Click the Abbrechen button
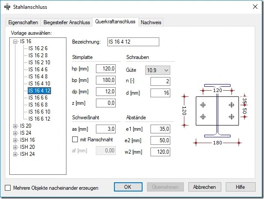This screenshot has height=199, width=264. (x=205, y=187)
